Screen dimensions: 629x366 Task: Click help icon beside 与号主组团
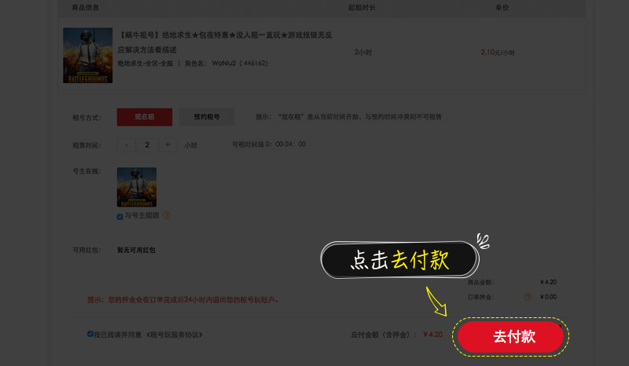[x=167, y=215]
